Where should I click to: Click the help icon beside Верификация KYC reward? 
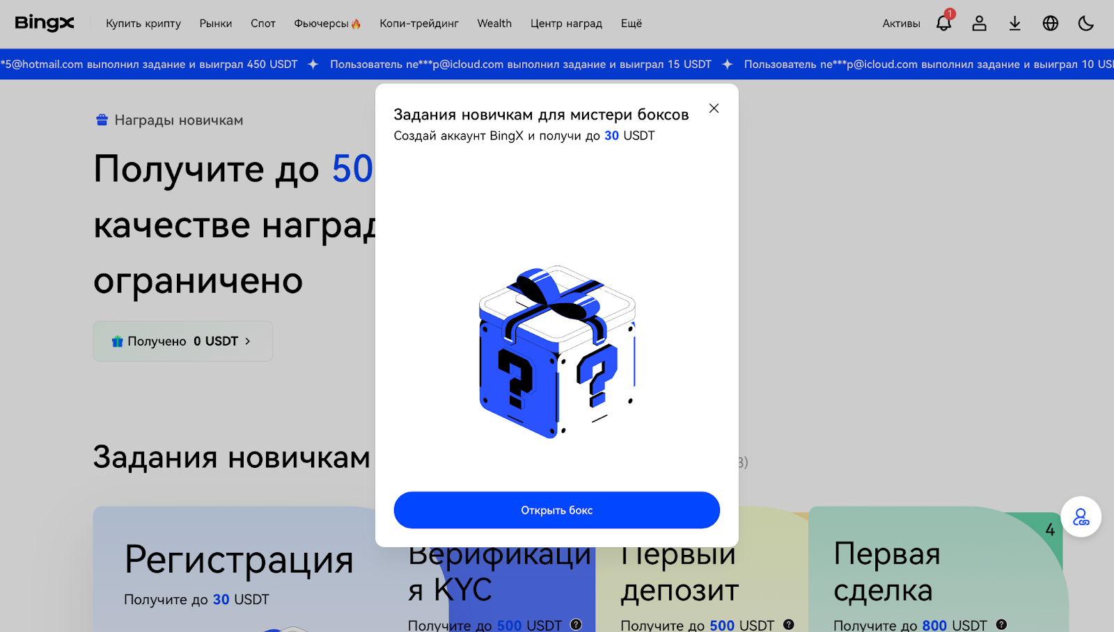(x=576, y=624)
